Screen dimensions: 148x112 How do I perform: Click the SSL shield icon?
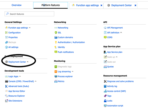point(56,33)
